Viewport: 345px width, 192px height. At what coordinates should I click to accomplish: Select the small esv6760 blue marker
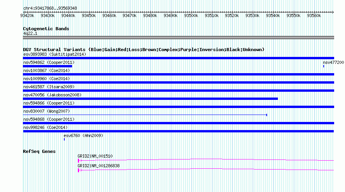click(64, 139)
